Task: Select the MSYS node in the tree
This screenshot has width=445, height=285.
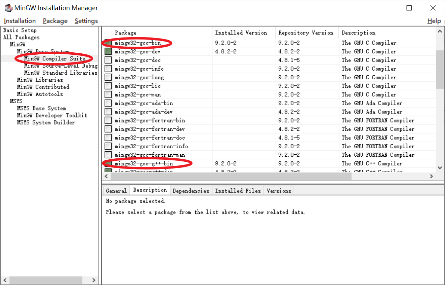Action: [x=16, y=101]
